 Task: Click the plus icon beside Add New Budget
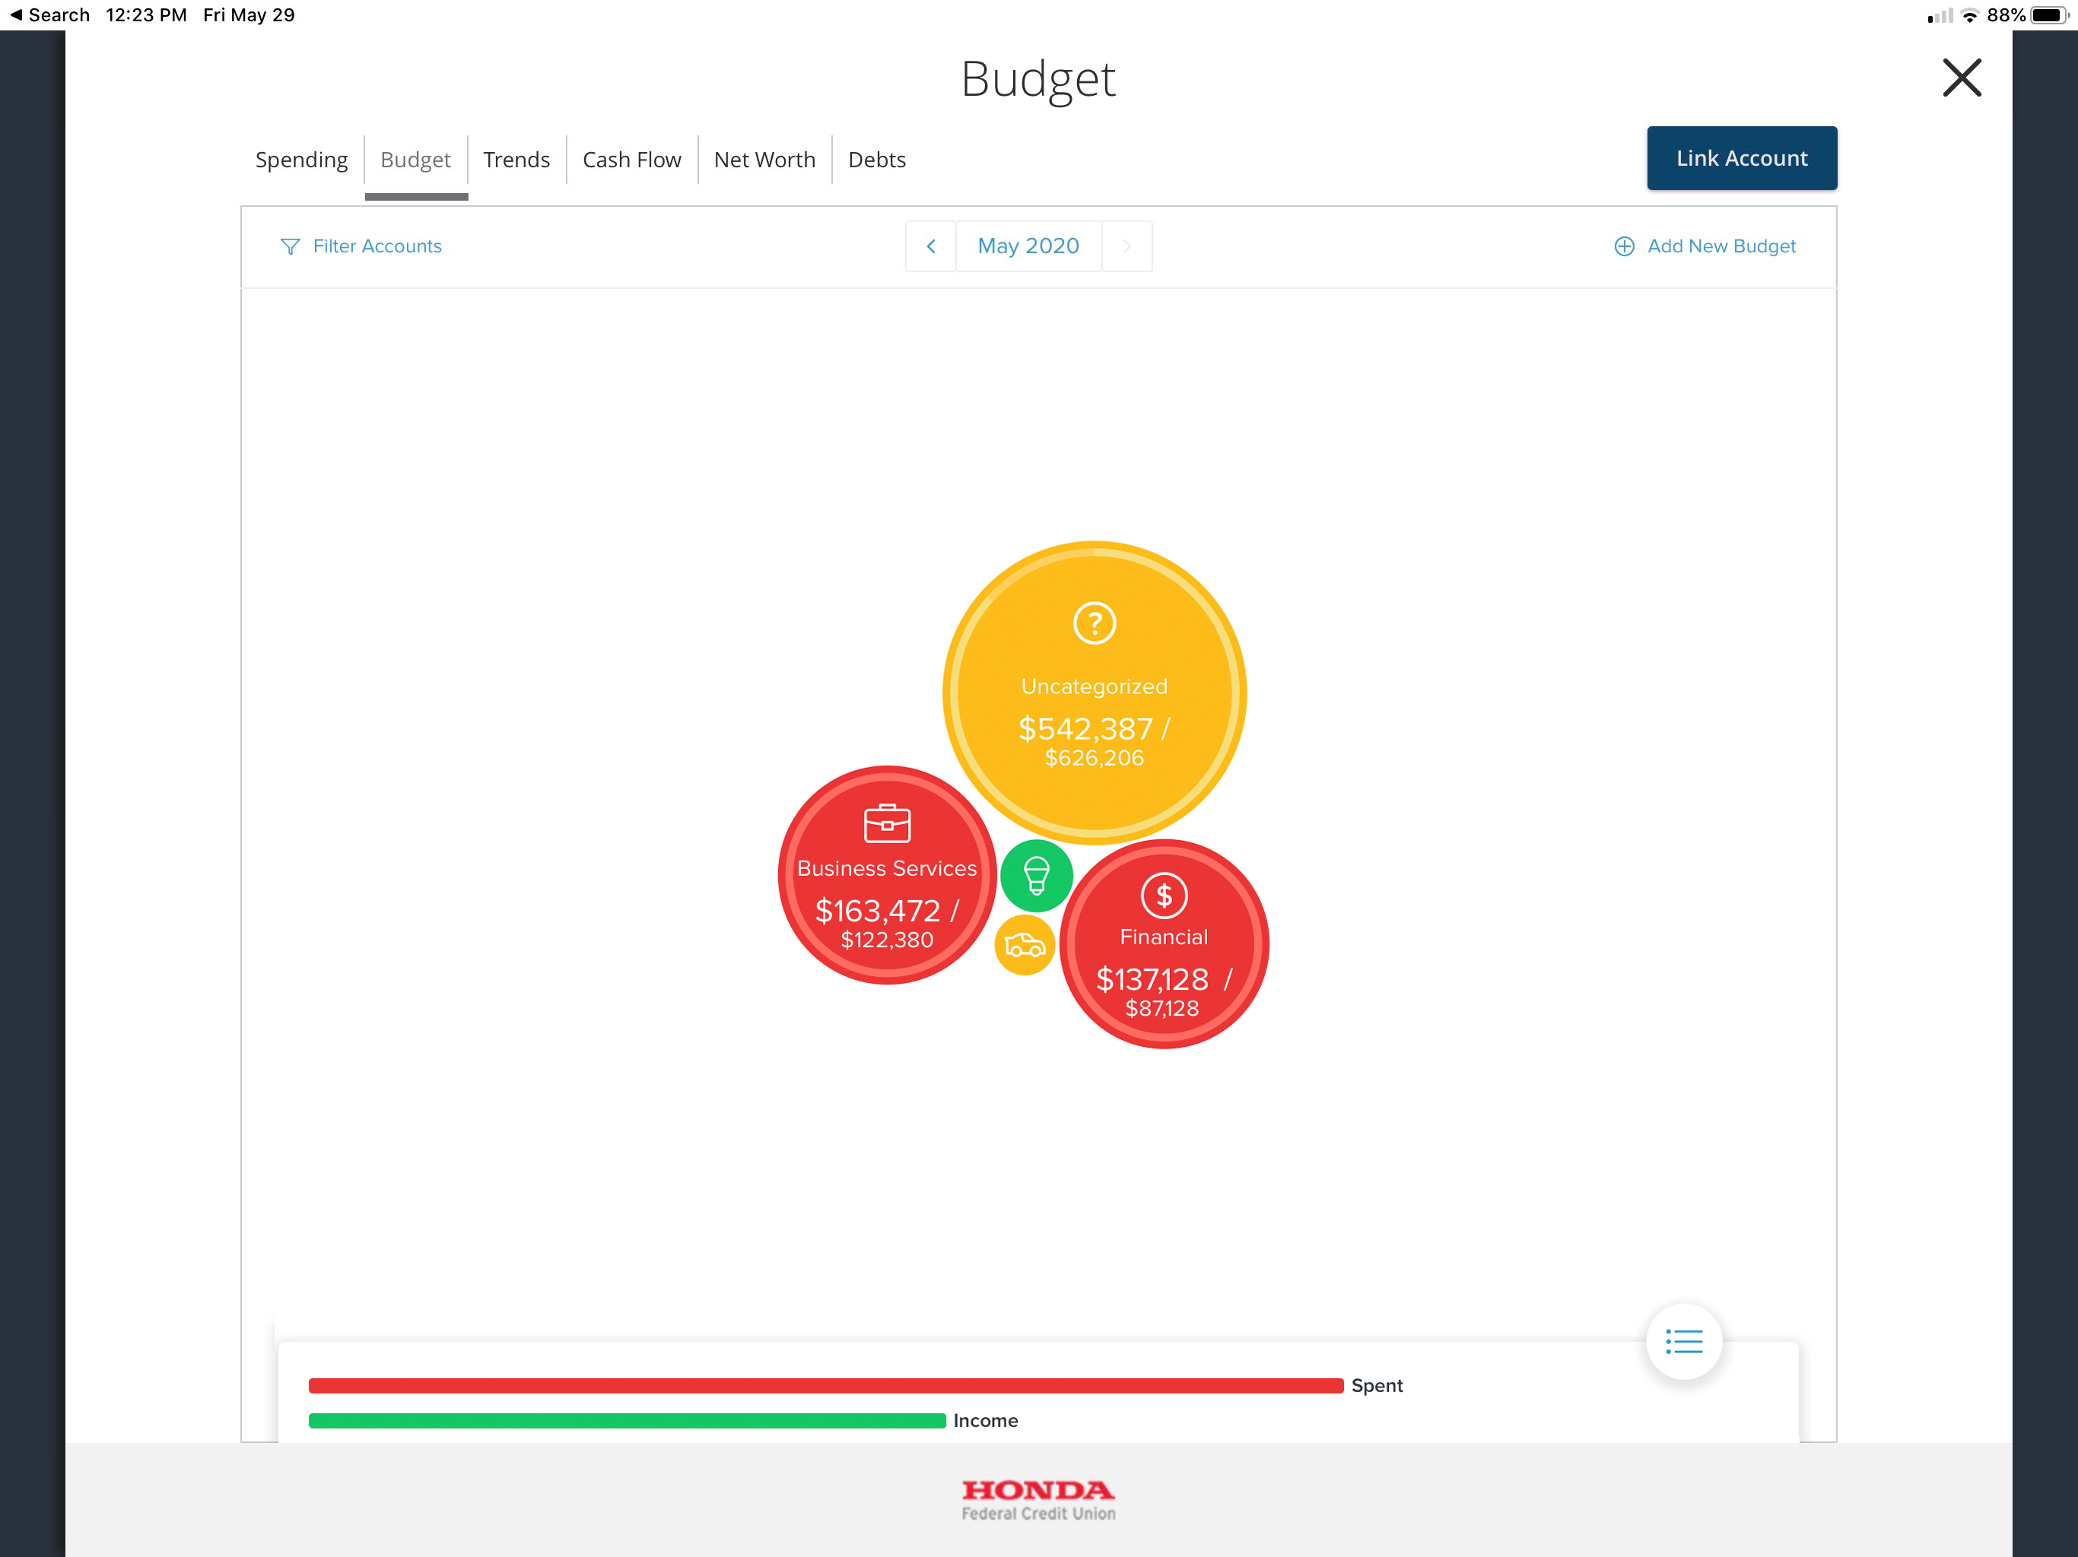click(1624, 246)
